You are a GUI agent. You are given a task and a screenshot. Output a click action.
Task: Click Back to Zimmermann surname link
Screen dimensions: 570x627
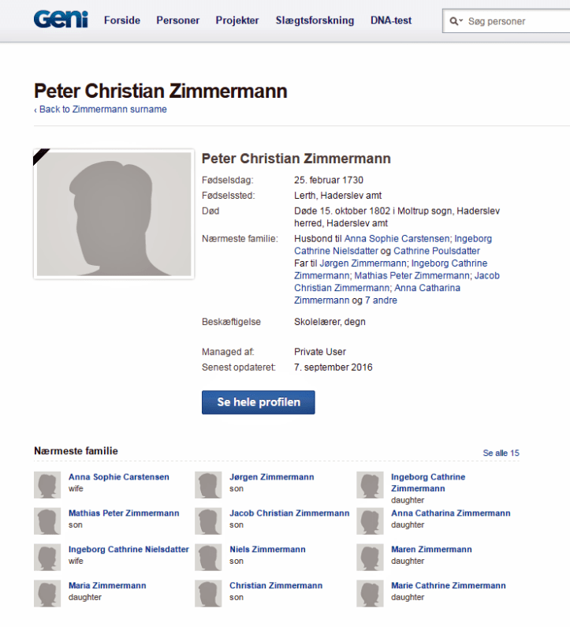pos(101,110)
